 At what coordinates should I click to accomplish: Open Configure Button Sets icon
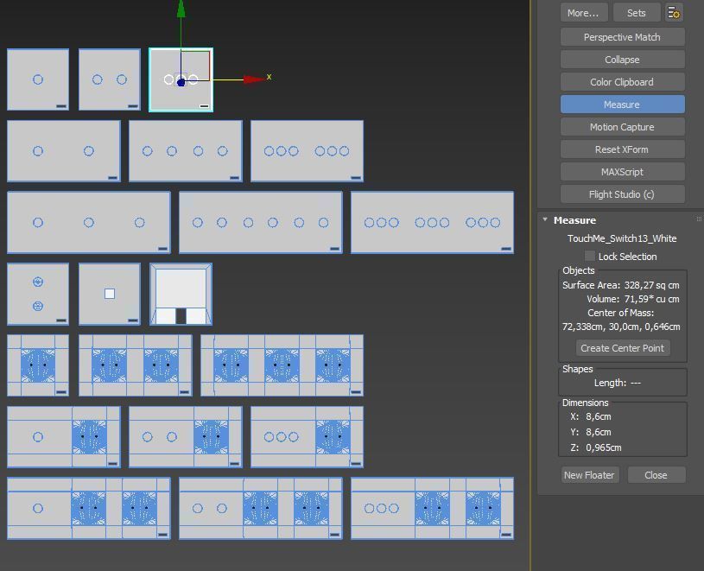[x=674, y=13]
